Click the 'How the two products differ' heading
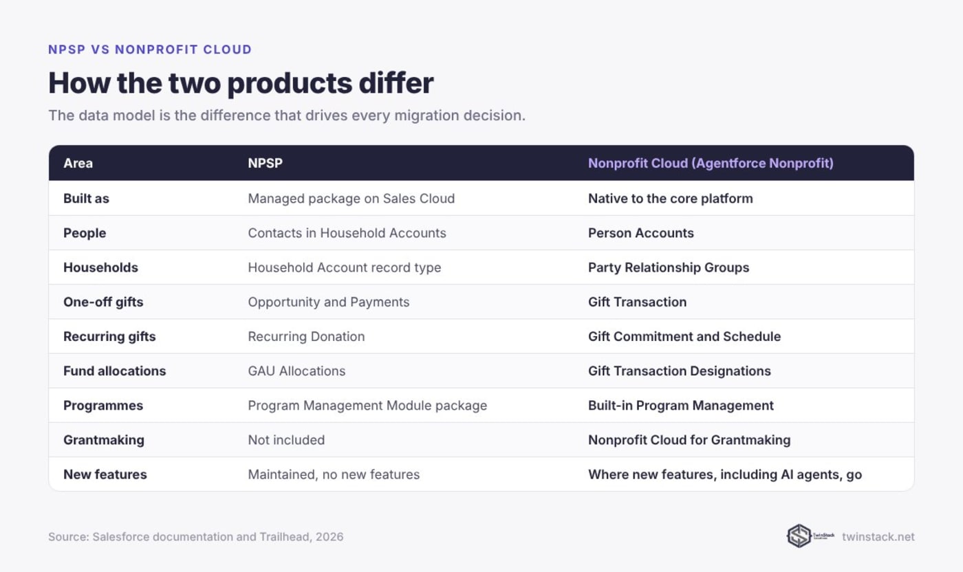963x572 pixels. [x=241, y=83]
